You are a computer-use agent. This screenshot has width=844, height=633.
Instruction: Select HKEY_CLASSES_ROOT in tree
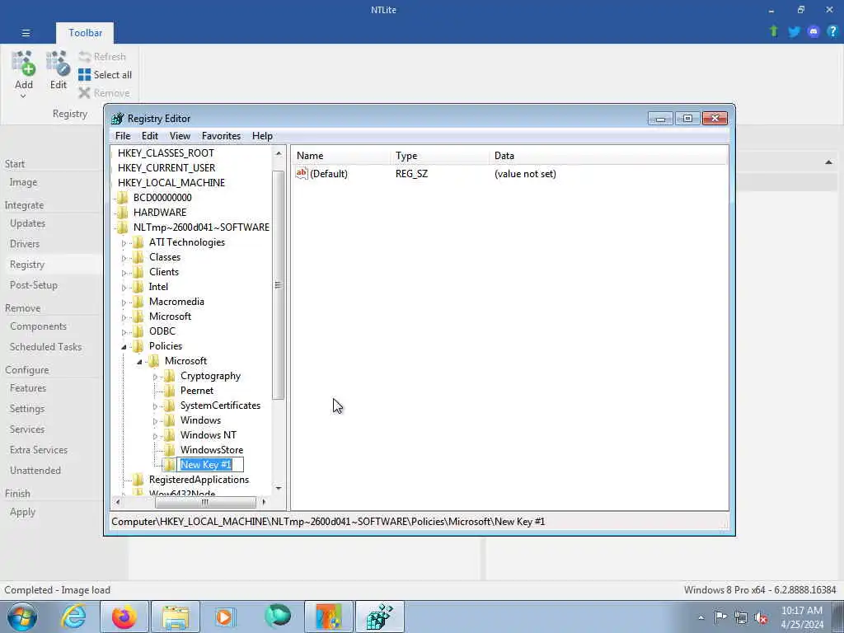click(166, 152)
